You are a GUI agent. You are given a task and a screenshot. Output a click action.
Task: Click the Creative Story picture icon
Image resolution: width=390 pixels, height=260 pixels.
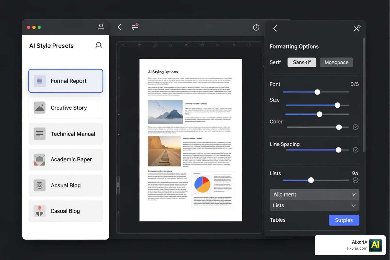click(x=40, y=108)
